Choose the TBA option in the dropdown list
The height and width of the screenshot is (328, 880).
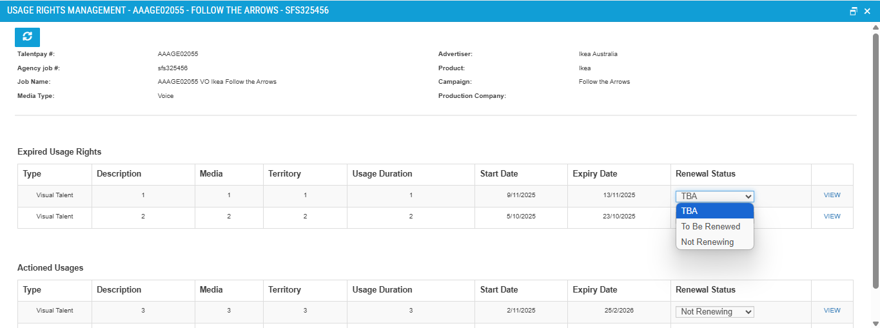pos(714,211)
